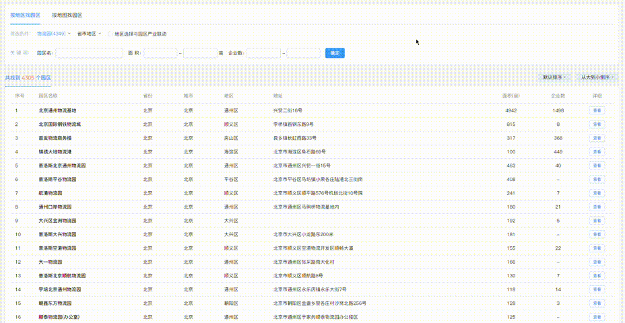View details of 锦绣大地物流港 row
This screenshot has width=625, height=323.
click(x=597, y=152)
